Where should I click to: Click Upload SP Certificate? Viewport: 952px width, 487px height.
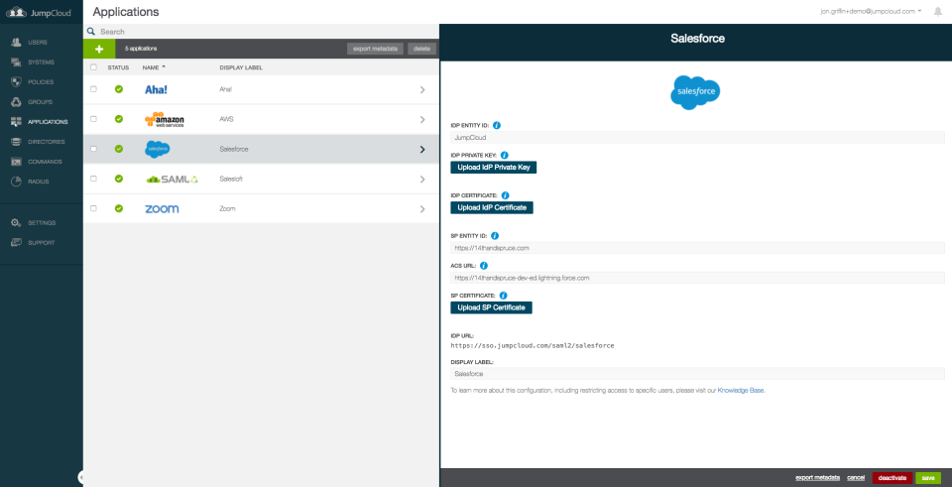(x=491, y=307)
